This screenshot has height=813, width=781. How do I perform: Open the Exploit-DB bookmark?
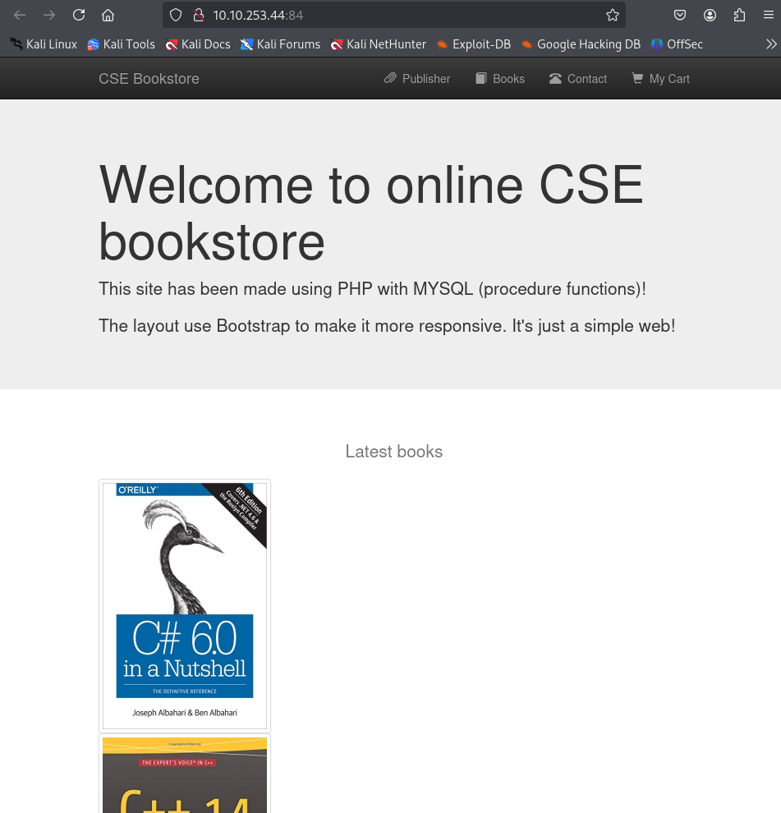[x=474, y=44]
